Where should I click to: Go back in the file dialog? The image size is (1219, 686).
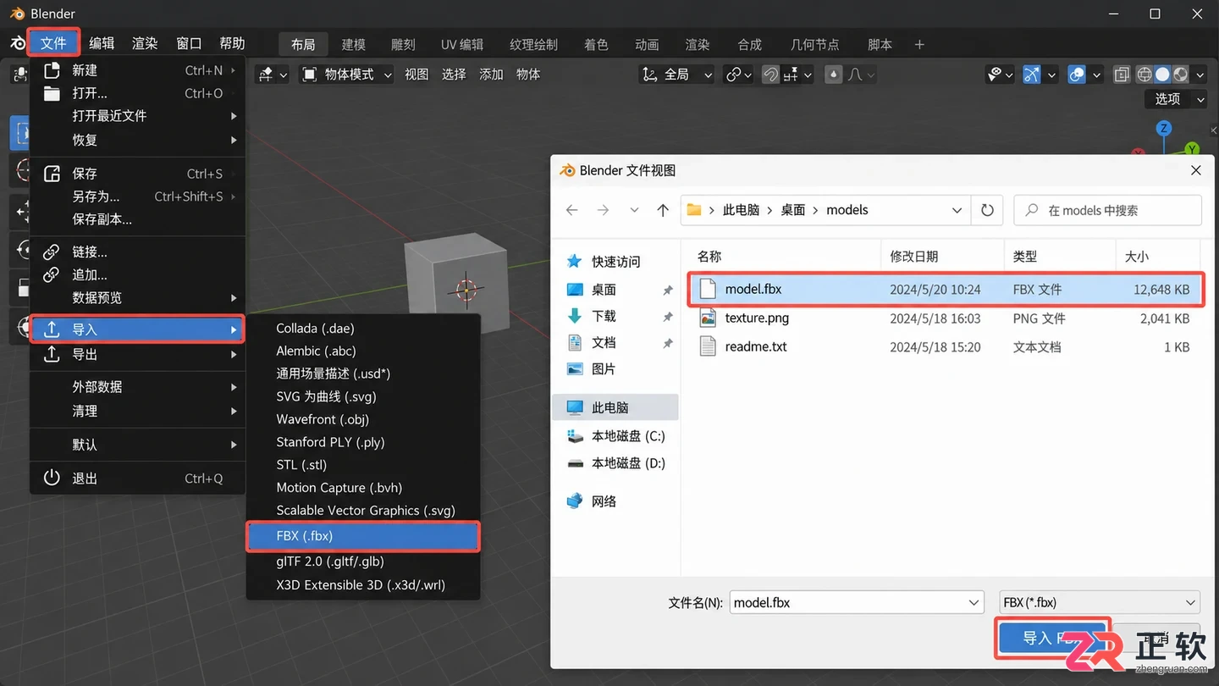click(572, 210)
